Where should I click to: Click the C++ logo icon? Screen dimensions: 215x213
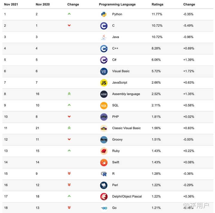[x=104, y=48]
